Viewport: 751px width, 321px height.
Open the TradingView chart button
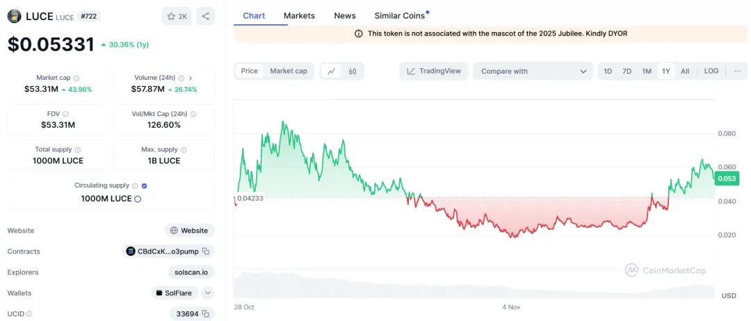[x=434, y=71]
